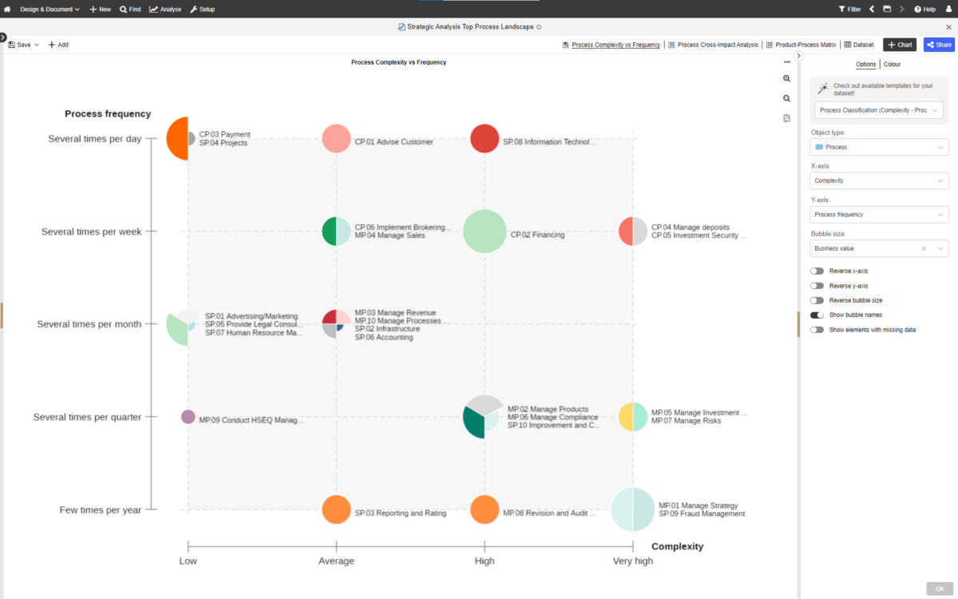958x599 pixels.
Task: Favorite the diagram with the star icon
Action: point(539,26)
